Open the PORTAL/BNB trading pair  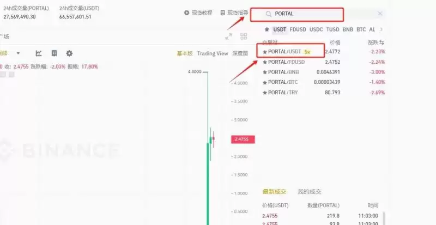point(283,72)
